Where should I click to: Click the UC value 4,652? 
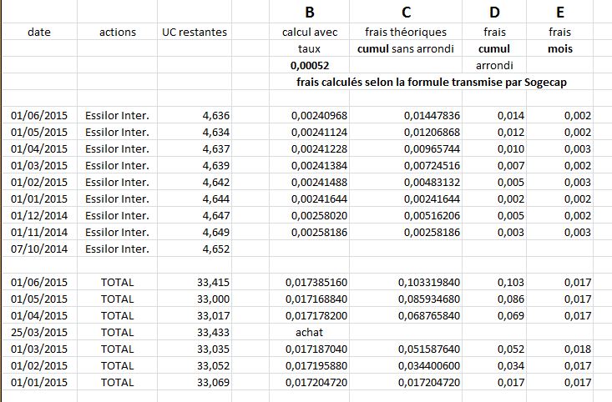[216, 249]
